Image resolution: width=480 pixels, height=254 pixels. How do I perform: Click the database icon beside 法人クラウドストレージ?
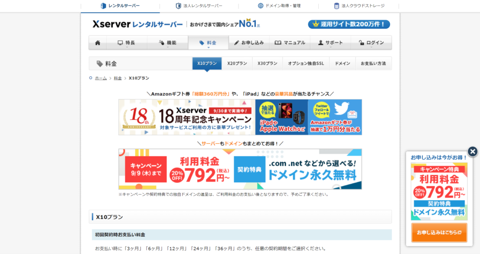click(337, 6)
